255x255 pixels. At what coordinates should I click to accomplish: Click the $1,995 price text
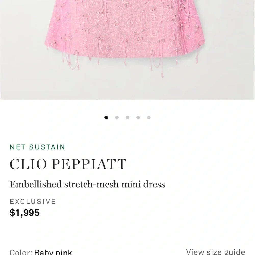click(24, 213)
